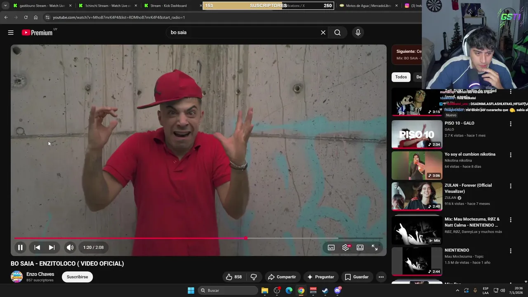Open options for Mix: Mau Moctezuma
Image resolution: width=528 pixels, height=297 pixels.
pos(511,220)
